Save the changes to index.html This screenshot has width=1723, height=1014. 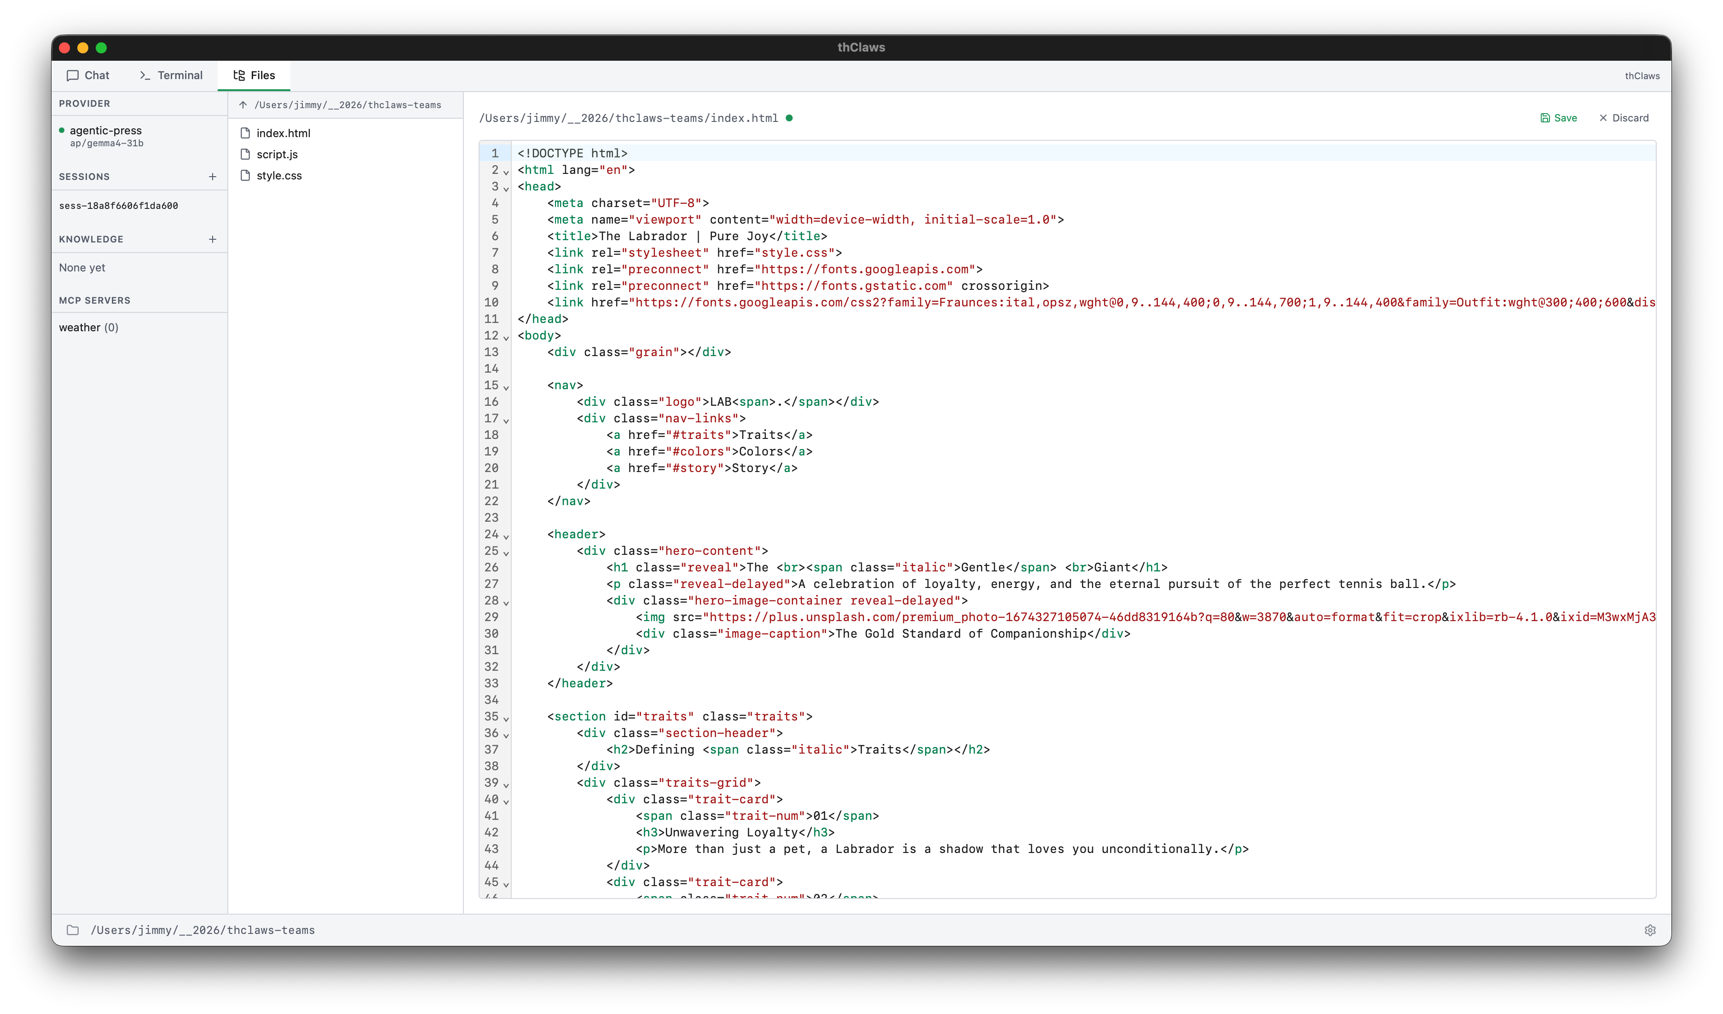coord(1559,118)
